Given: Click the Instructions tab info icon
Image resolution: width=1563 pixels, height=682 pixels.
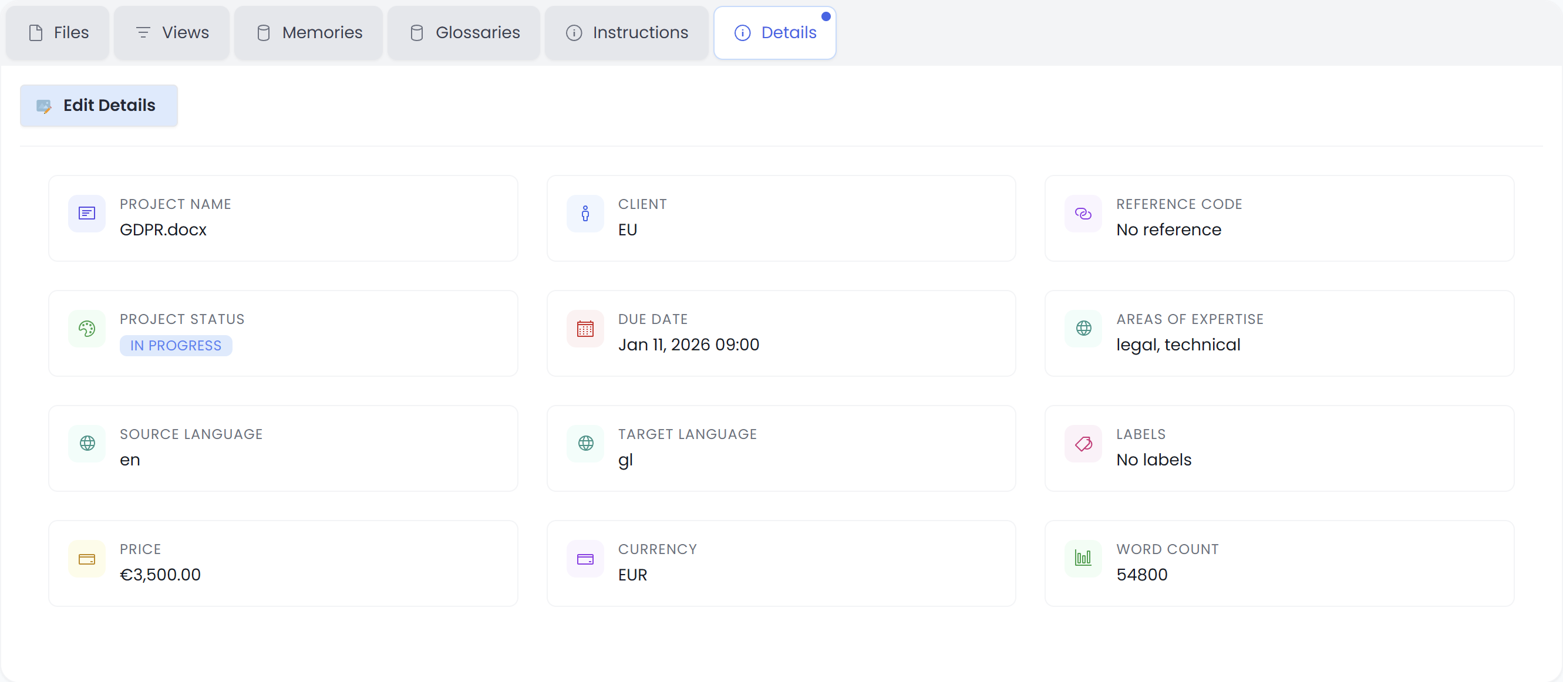Looking at the screenshot, I should (x=574, y=33).
